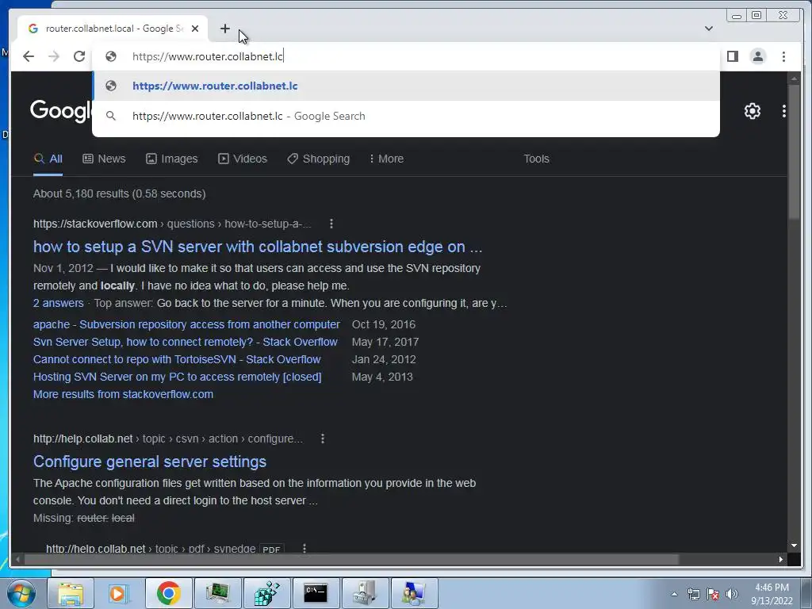Screen dimensions: 812x609
Task: Open the system monitor taskbar icon
Action: click(217, 593)
